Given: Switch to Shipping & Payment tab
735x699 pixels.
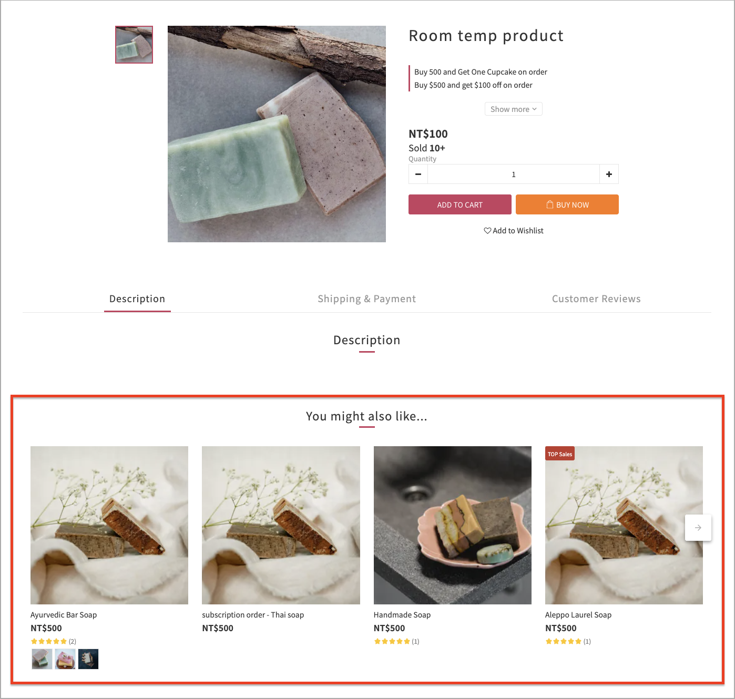Looking at the screenshot, I should click(x=366, y=299).
